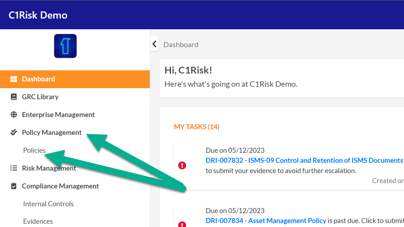Viewport: 404px width, 227px height.
Task: Open Risk Management section
Action: click(x=49, y=168)
